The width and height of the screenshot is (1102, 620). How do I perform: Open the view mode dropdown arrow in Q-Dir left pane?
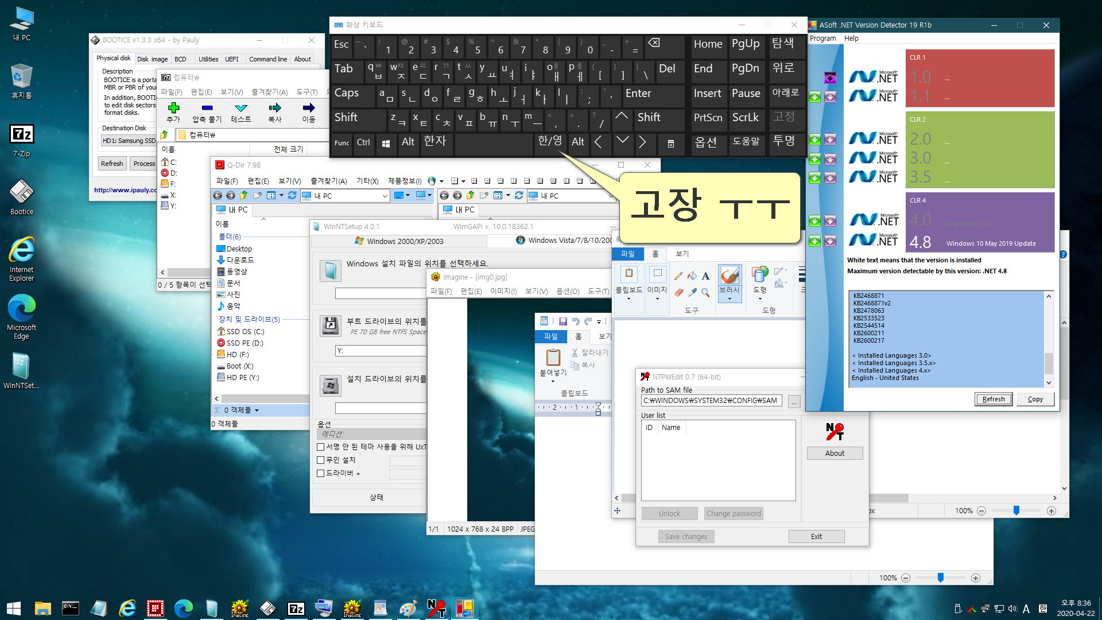pos(281,196)
